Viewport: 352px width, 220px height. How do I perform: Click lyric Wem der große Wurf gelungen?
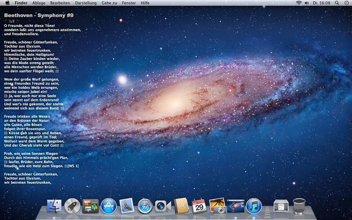(x=31, y=79)
